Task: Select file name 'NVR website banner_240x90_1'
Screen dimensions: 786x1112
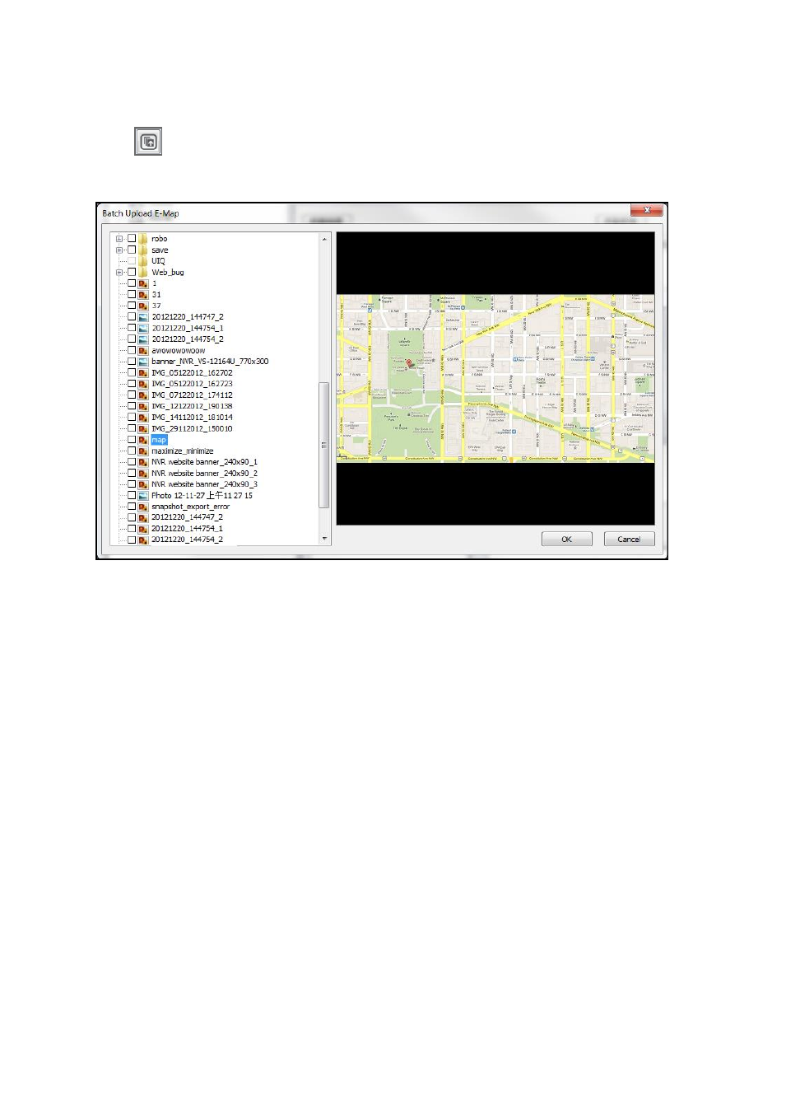Action: 204,462
